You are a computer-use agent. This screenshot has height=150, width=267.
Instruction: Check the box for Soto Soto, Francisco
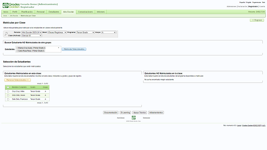point(8,99)
